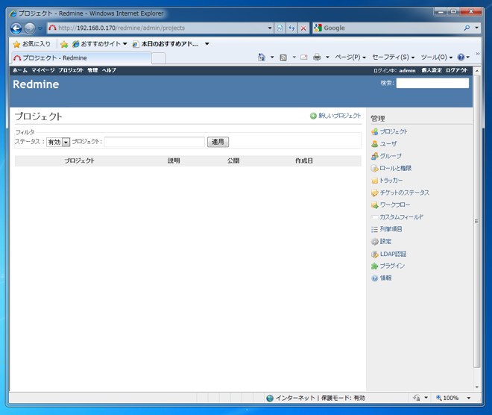
Task: Open the Workflow (ワークフロー) link
Action: click(395, 205)
